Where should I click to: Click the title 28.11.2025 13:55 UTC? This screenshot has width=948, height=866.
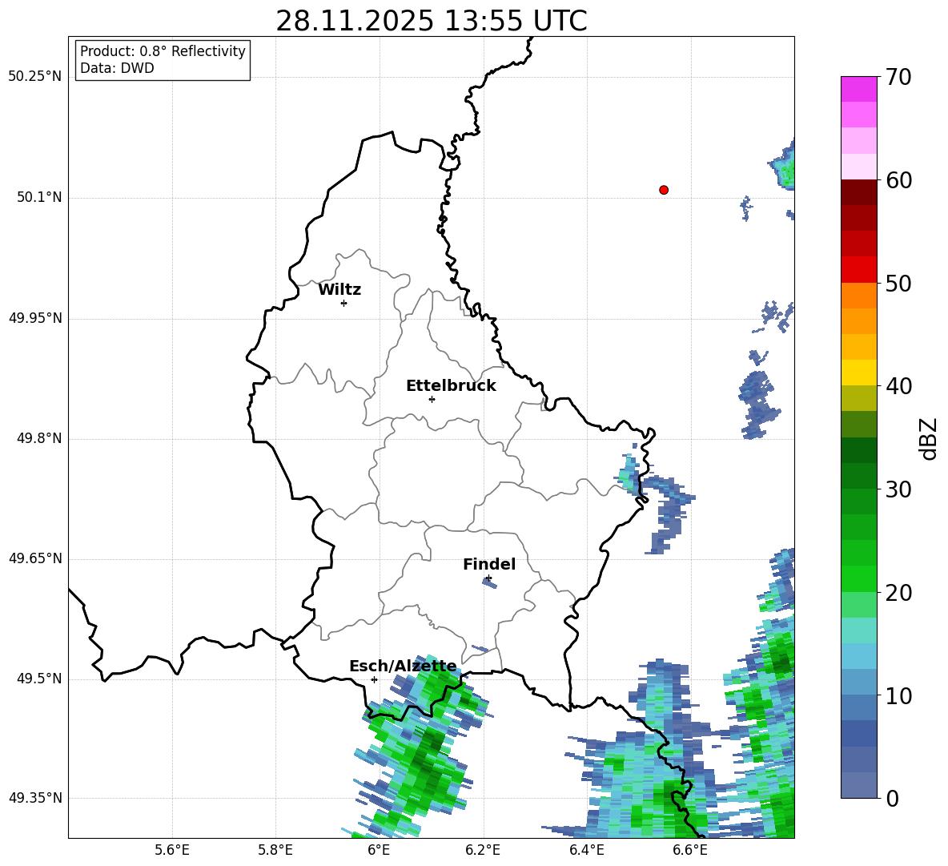[432, 21]
